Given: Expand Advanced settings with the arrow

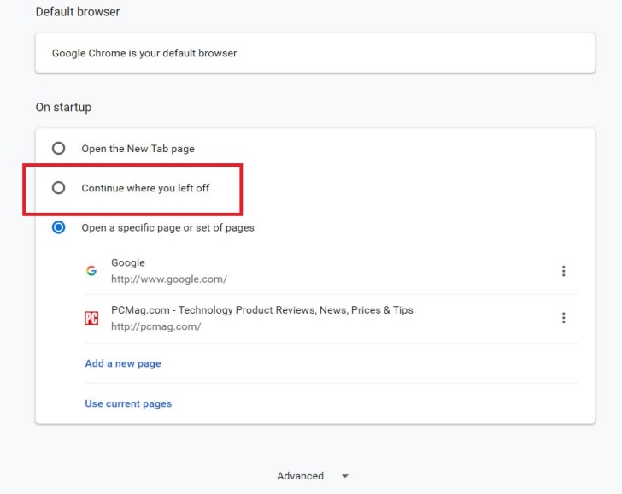Looking at the screenshot, I should click(344, 476).
